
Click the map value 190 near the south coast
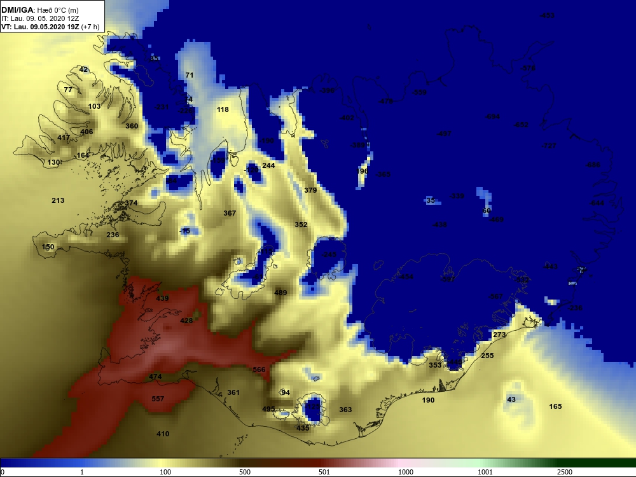[x=428, y=400]
